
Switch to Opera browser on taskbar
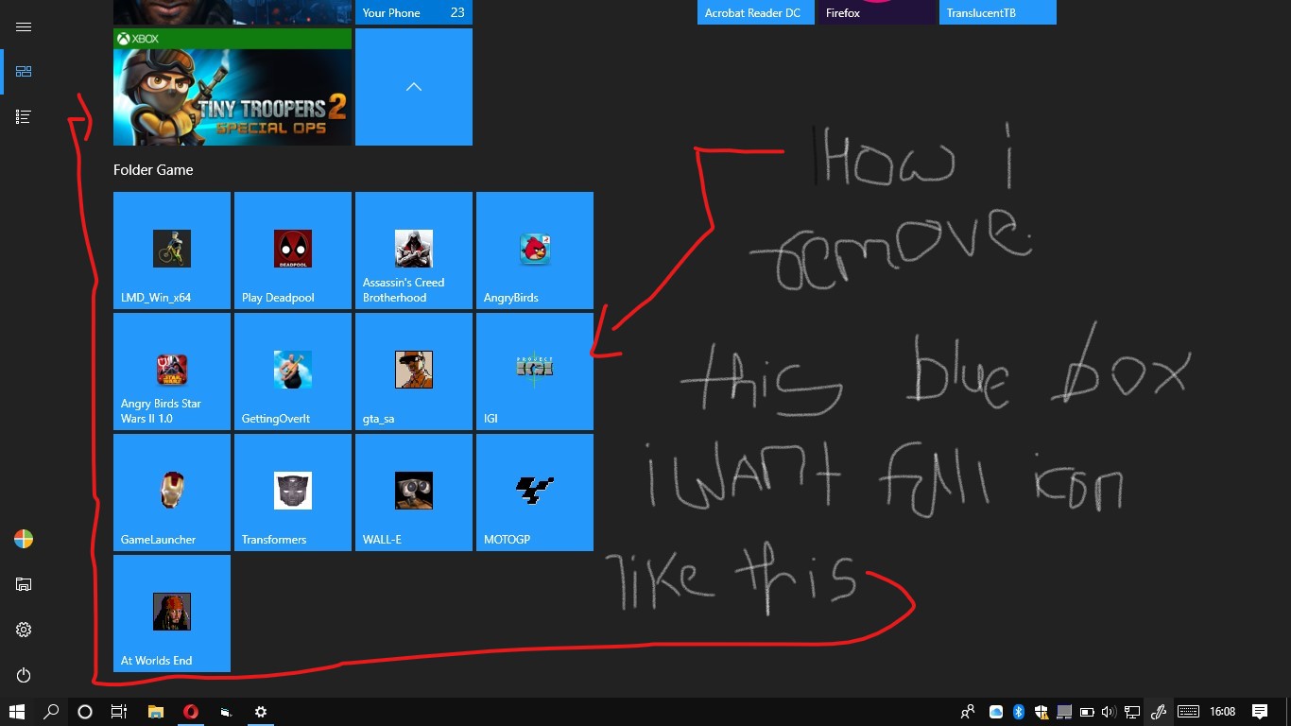191,712
